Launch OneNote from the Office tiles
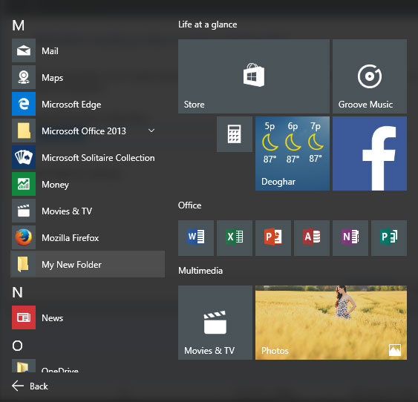The height and width of the screenshot is (402, 418). 350,238
